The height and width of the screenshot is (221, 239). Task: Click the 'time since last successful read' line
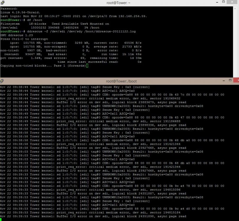click(99, 62)
